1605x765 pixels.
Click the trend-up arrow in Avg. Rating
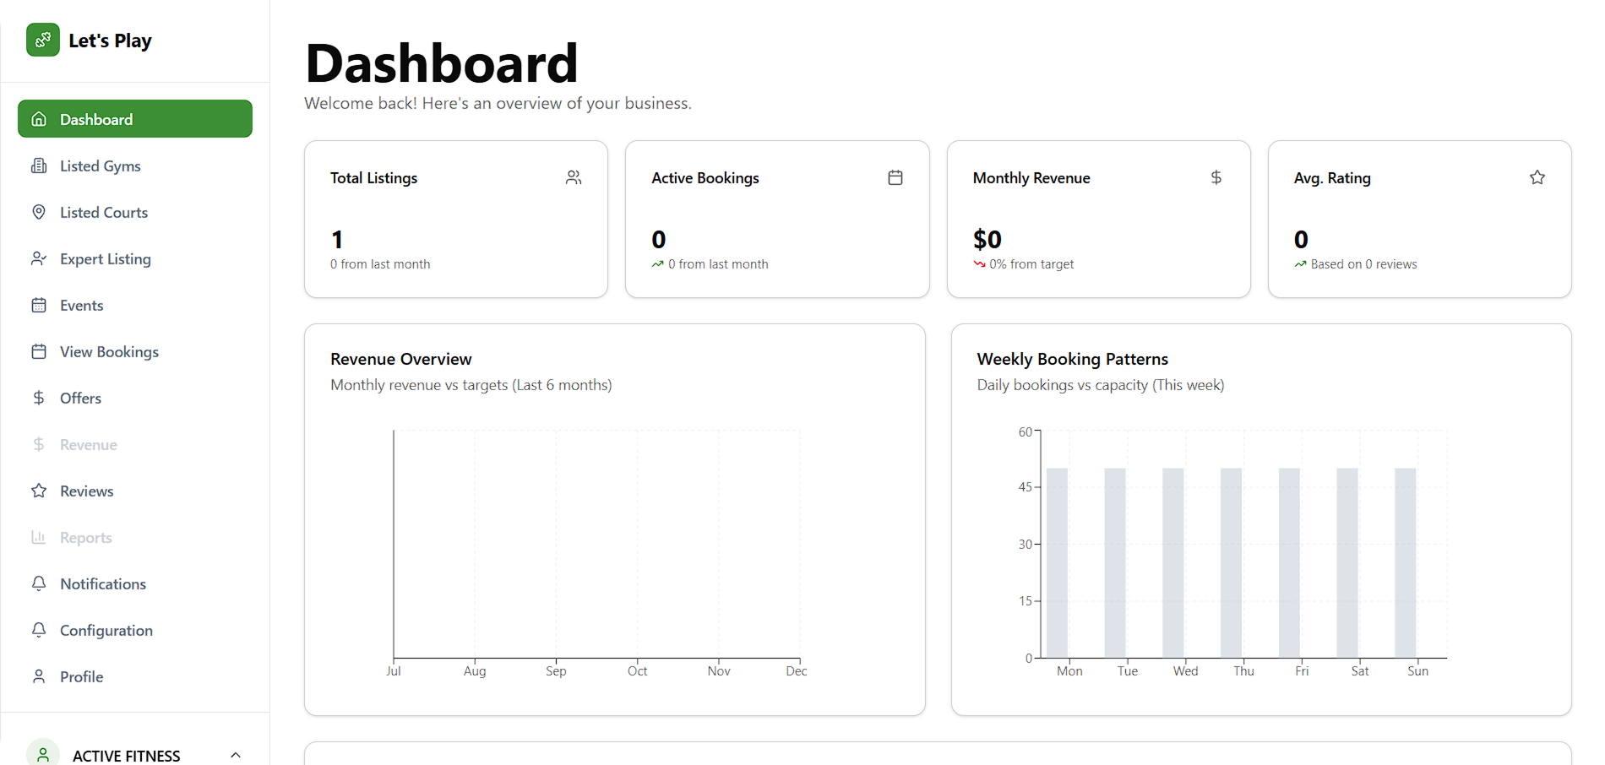point(1301,264)
